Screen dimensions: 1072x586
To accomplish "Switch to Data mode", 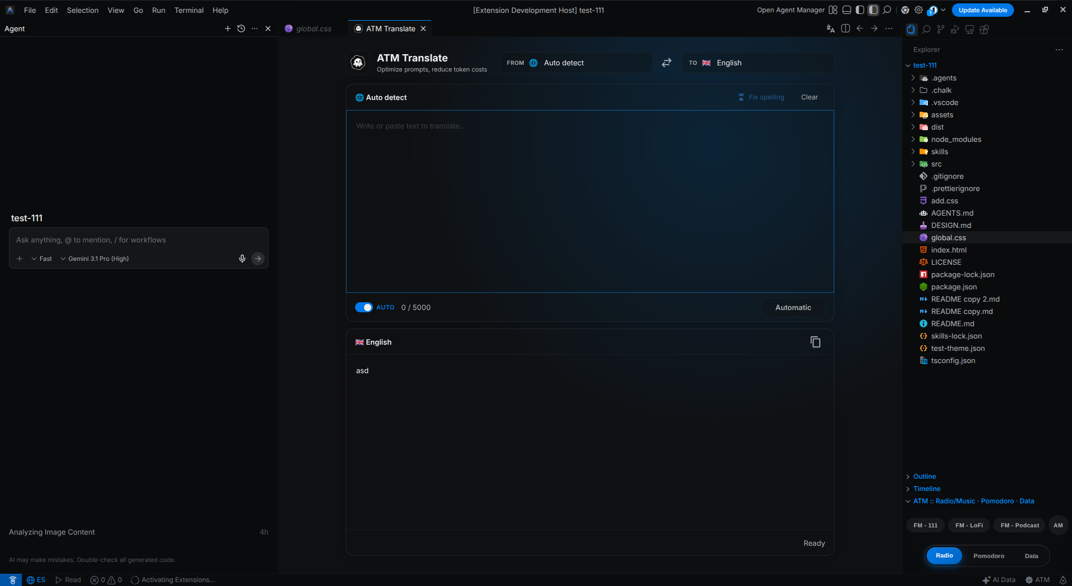I will [1031, 556].
